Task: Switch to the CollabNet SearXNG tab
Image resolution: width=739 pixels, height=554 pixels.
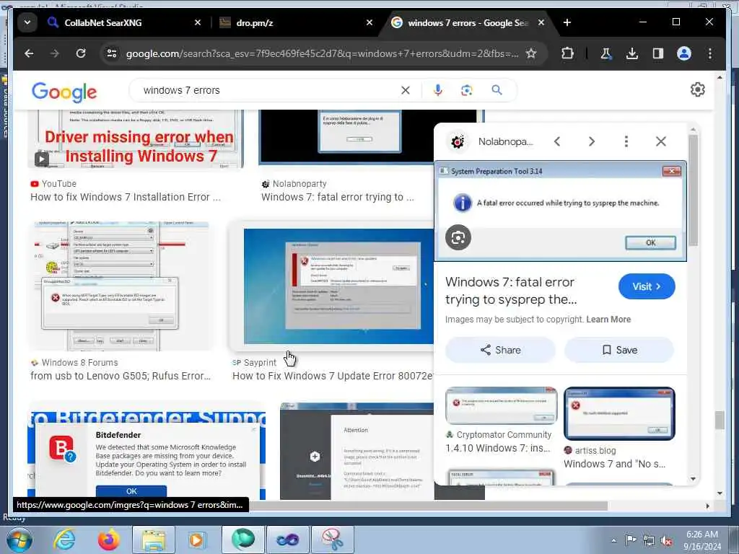Action: pyautogui.click(x=102, y=22)
